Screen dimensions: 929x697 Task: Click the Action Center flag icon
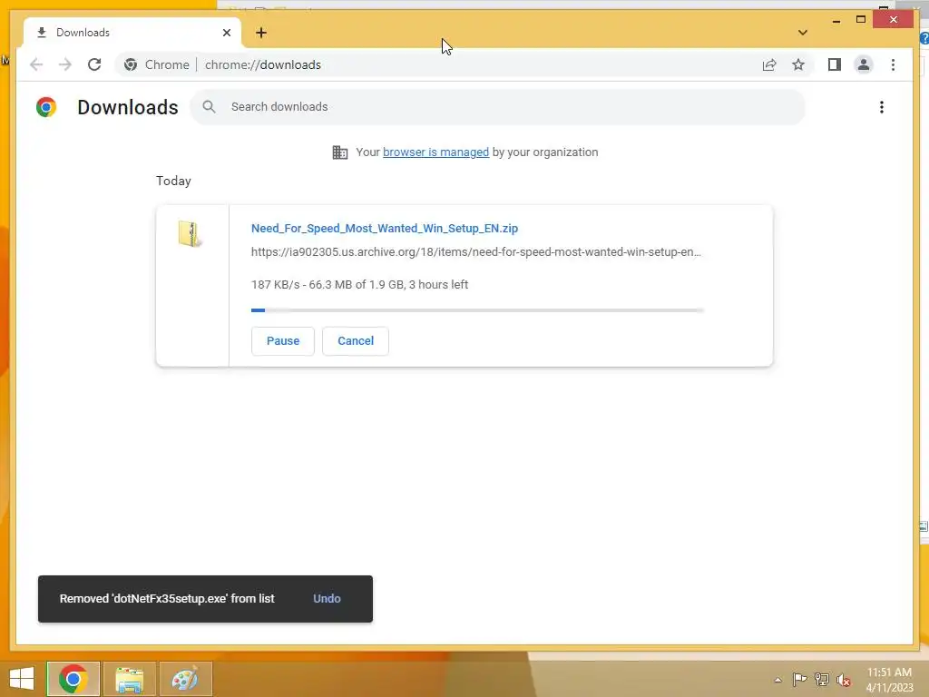[x=799, y=680]
